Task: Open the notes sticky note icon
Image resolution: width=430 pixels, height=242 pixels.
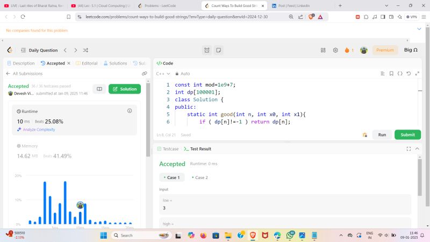Action: pos(219,50)
